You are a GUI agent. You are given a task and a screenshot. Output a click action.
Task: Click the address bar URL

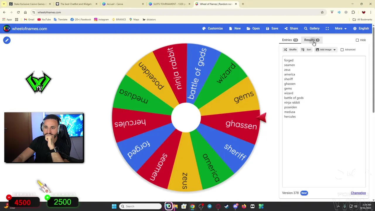pos(49,12)
